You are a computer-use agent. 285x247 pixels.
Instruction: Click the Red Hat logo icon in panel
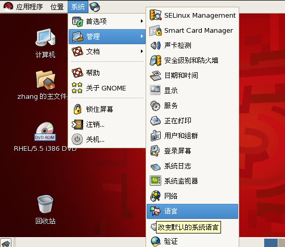click(x=8, y=7)
